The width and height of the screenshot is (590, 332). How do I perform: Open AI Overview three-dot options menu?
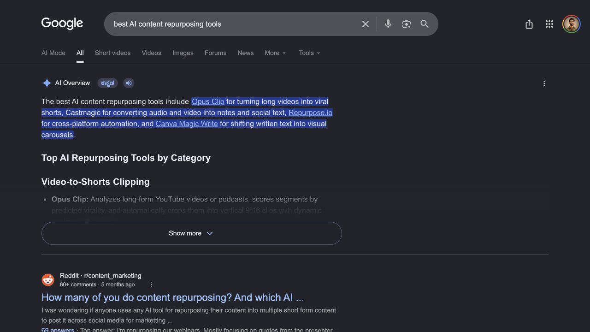[x=544, y=83]
